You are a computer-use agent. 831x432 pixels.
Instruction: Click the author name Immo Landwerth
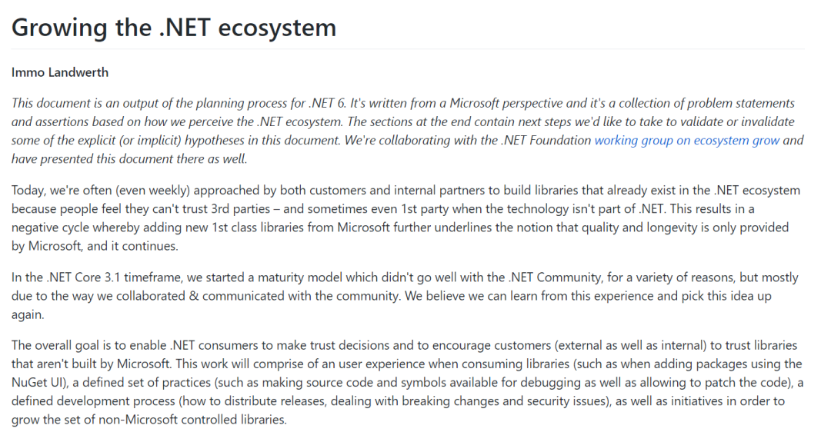pyautogui.click(x=60, y=72)
